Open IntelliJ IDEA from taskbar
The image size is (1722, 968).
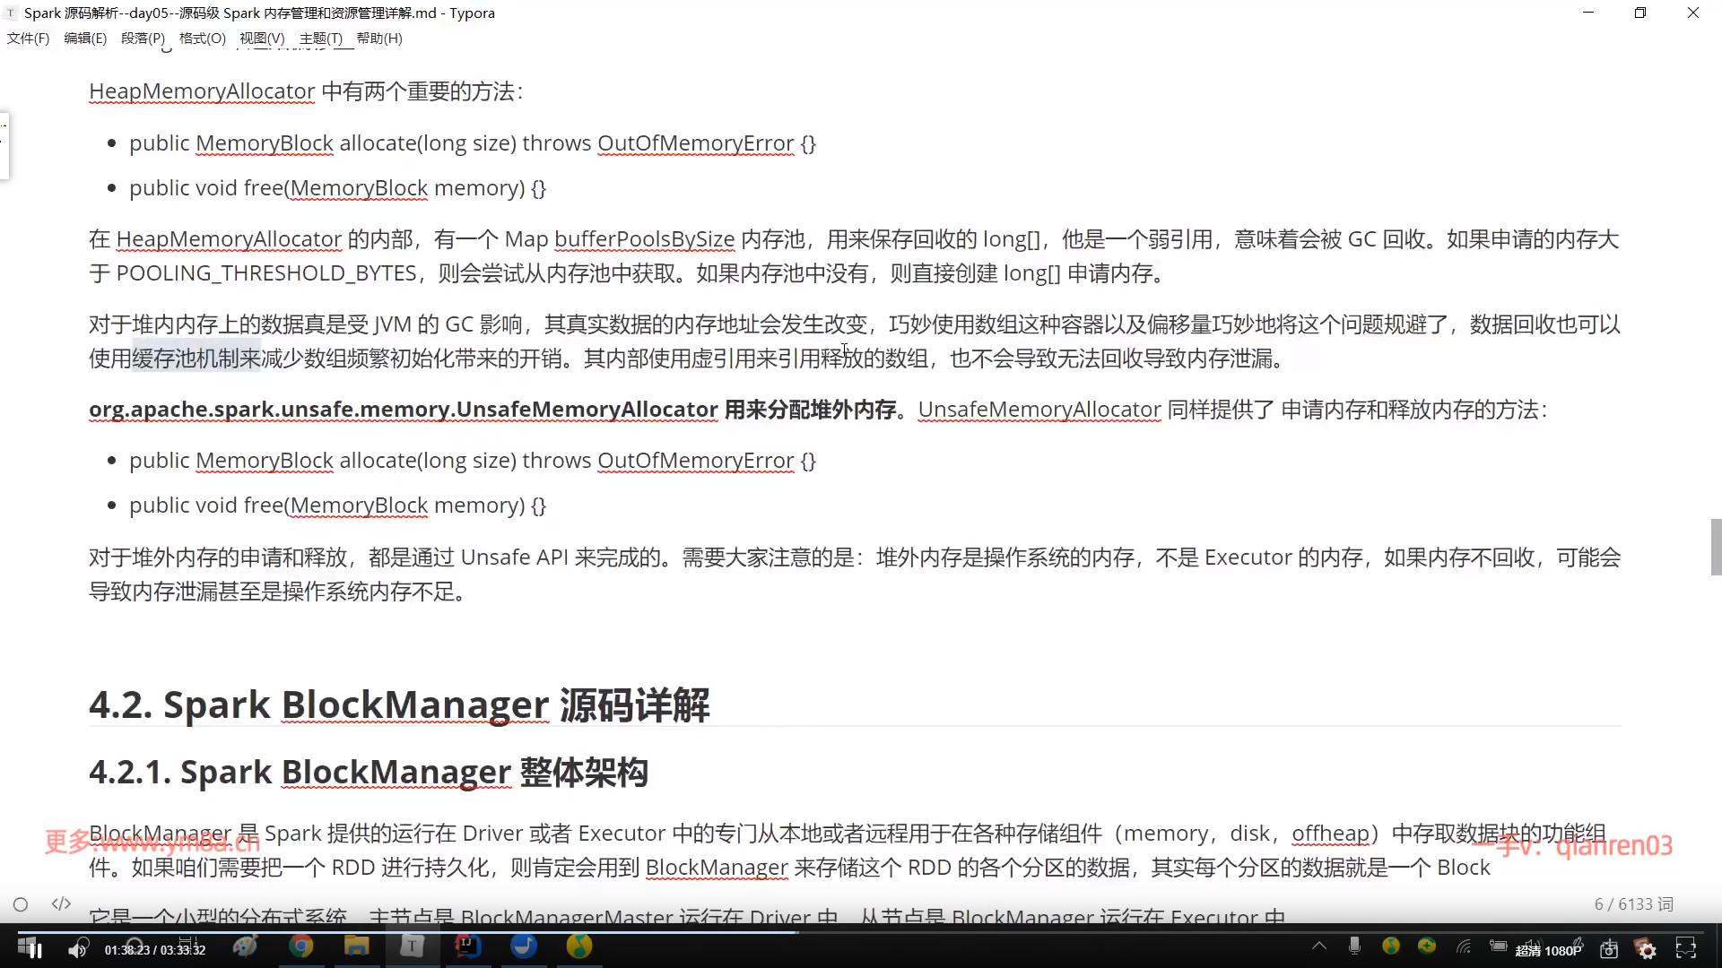pos(467,946)
